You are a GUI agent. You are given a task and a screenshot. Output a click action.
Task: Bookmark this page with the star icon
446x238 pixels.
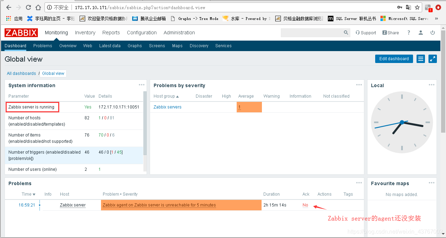[x=417, y=7]
